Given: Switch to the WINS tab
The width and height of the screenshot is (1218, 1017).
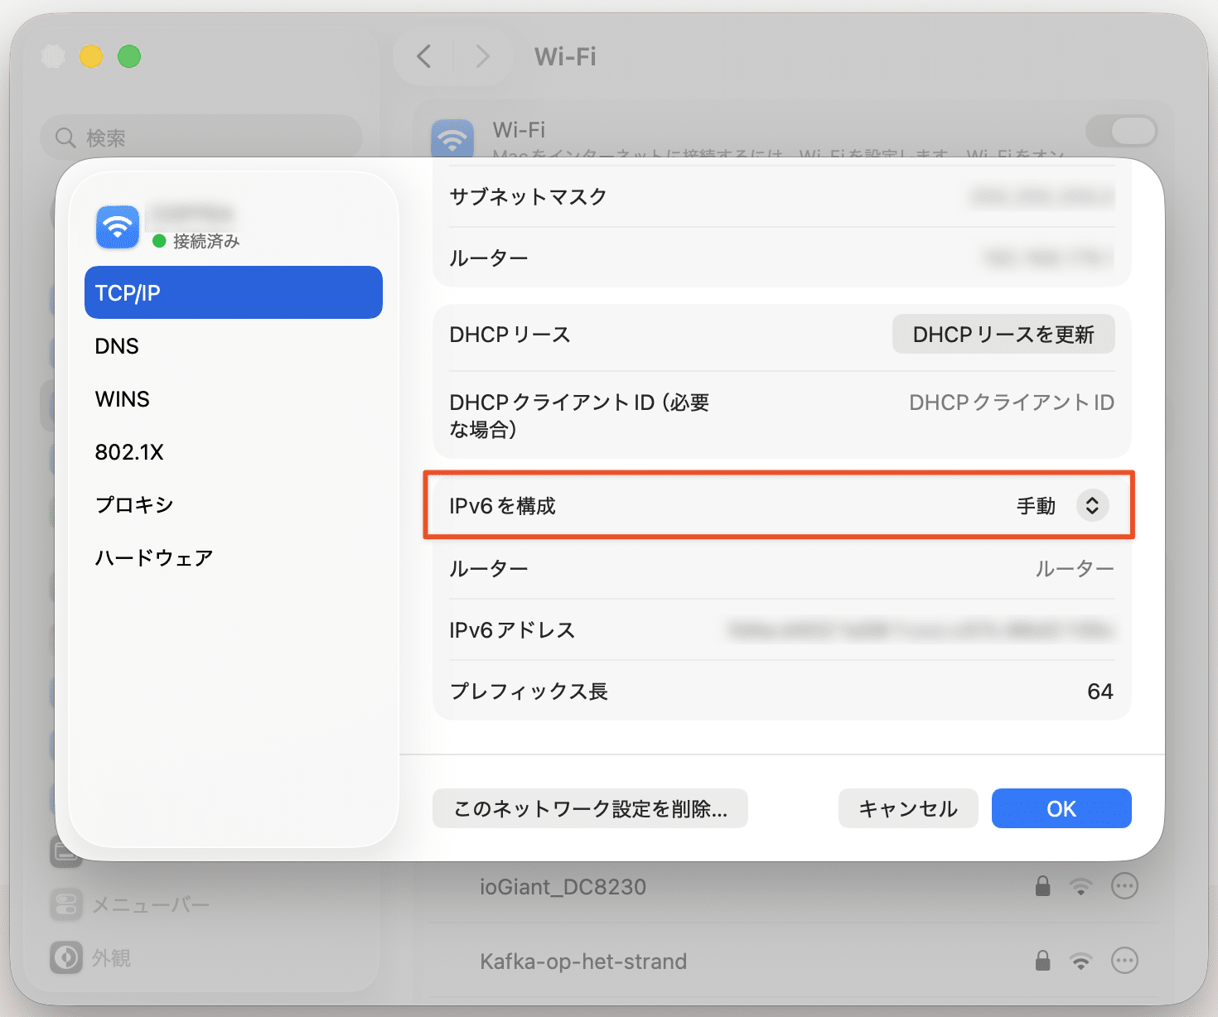Looking at the screenshot, I should click(x=233, y=398).
